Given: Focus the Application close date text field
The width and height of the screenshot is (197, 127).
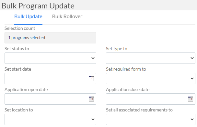Looking at the screenshot, I should (x=147, y=99).
